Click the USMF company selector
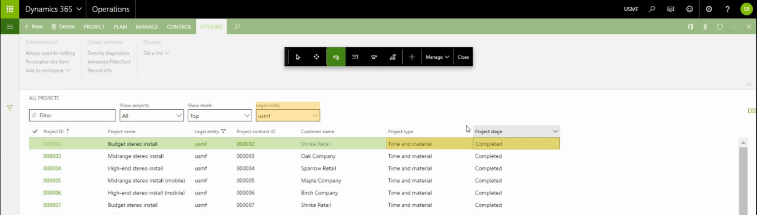Viewport: 757px width, 215px height. (631, 9)
